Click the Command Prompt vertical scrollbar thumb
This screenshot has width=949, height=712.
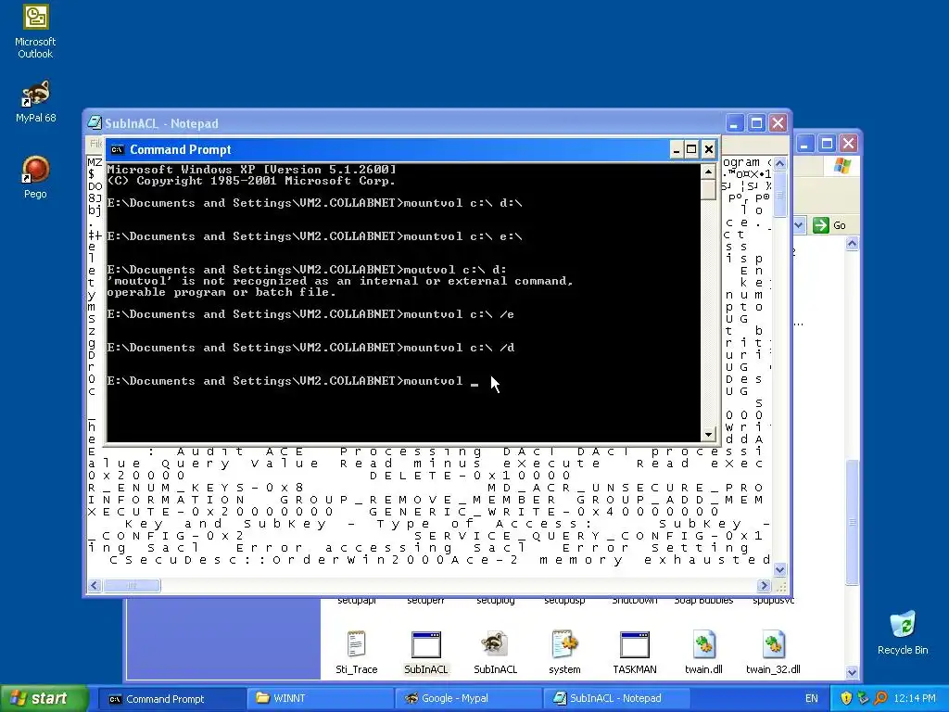[x=708, y=189]
